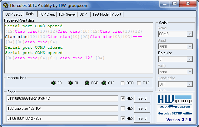
Task: Check HEX for the second send line
Action: [x=123, y=108]
